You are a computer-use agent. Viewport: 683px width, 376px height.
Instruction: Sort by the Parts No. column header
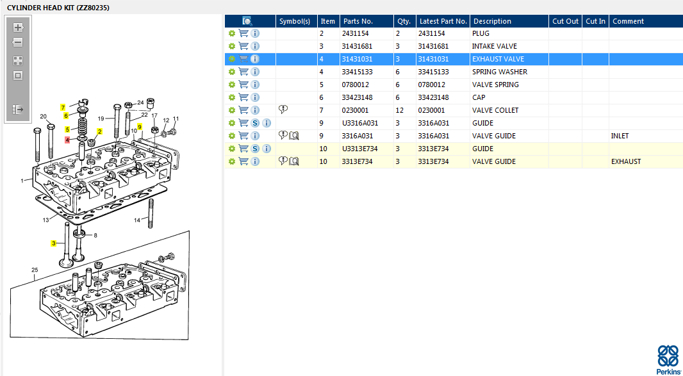(x=358, y=21)
